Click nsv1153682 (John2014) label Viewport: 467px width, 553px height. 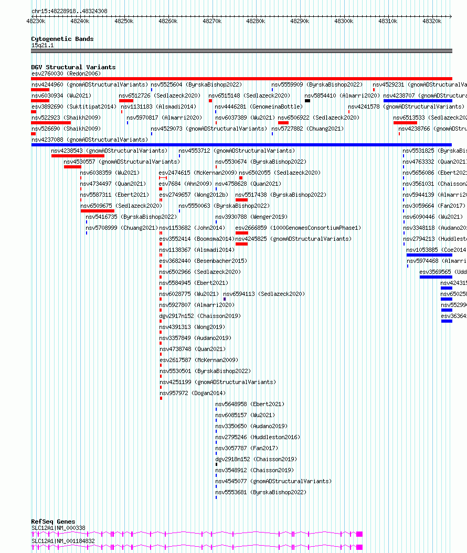pyautogui.click(x=192, y=228)
